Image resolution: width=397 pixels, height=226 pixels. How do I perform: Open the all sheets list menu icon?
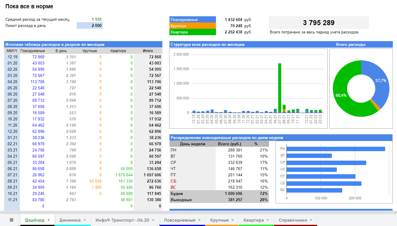[12, 220]
